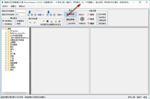The image size is (150, 99).
Task: Click the rotate-right redo arrow icon
Action: tap(34, 23)
